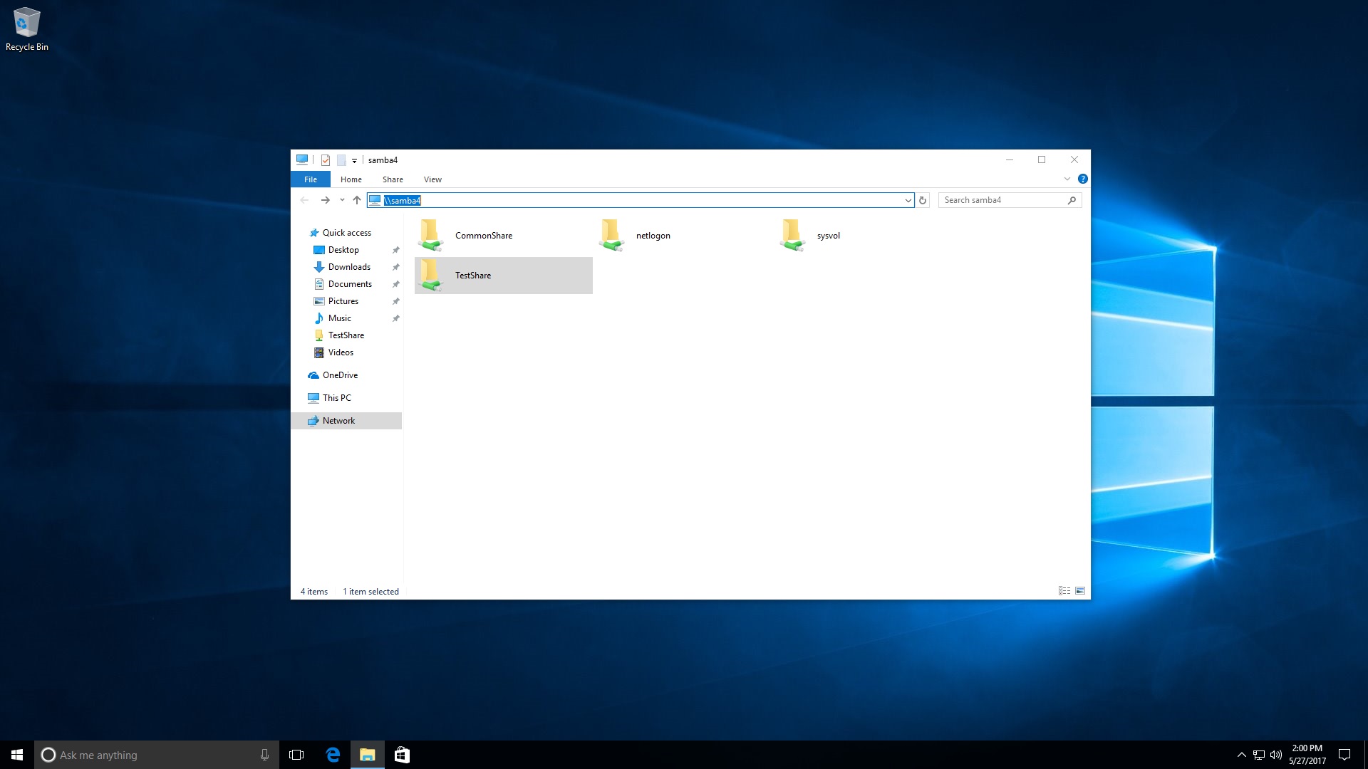The width and height of the screenshot is (1368, 769).
Task: Launch Microsoft Edge from the taskbar
Action: click(333, 754)
